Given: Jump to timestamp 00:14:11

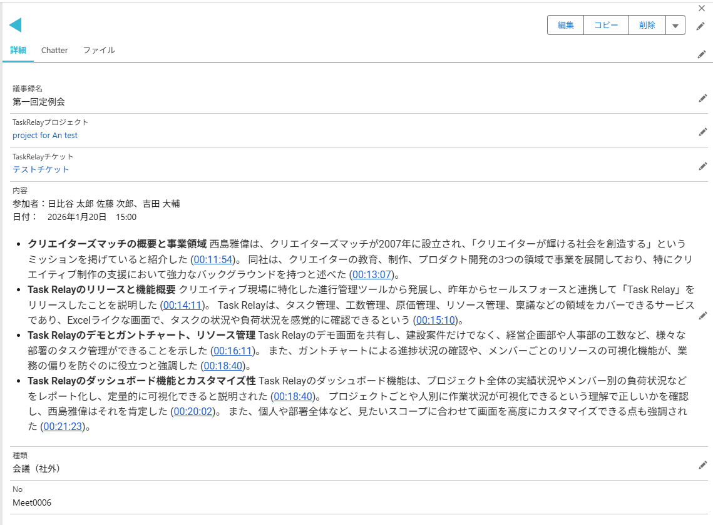Looking at the screenshot, I should coord(182,305).
